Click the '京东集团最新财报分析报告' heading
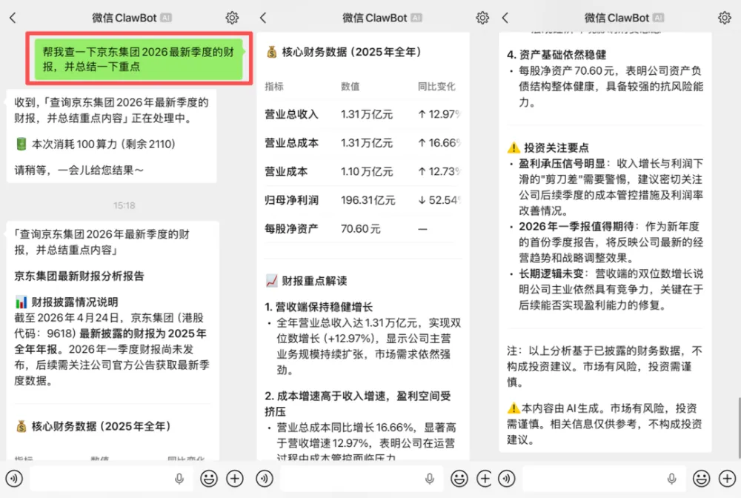Screen dimensions: 741x498 click(79, 276)
